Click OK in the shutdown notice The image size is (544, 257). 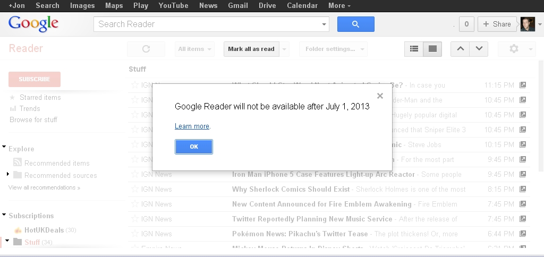(194, 147)
